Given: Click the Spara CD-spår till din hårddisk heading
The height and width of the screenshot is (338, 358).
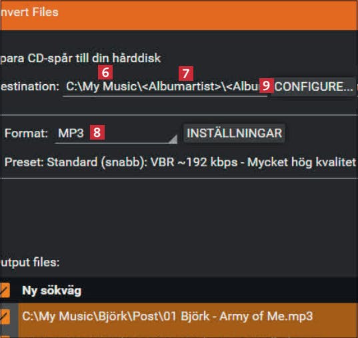Looking at the screenshot, I should coord(81,58).
